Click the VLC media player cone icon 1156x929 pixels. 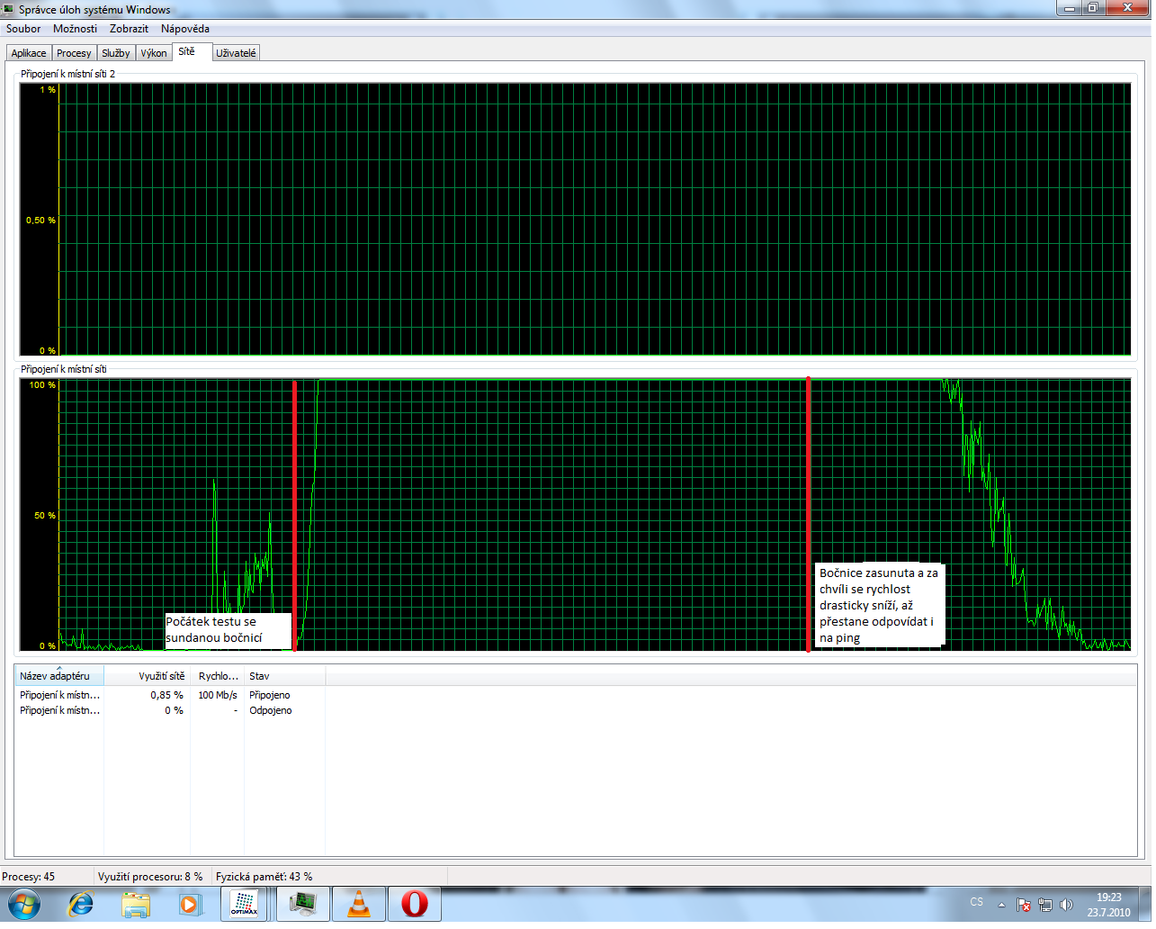[359, 904]
